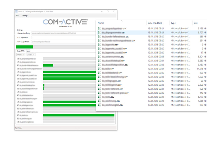Open the File menu

[17, 16]
